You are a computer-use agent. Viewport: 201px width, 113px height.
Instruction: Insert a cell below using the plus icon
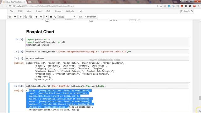[15, 17]
